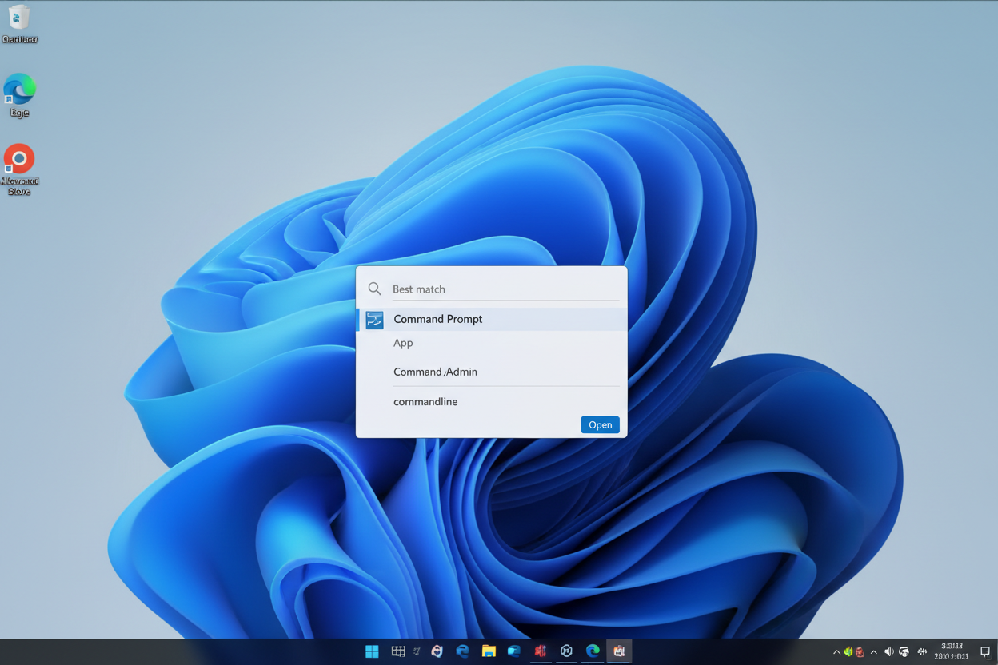Click the search input field

(x=504, y=289)
